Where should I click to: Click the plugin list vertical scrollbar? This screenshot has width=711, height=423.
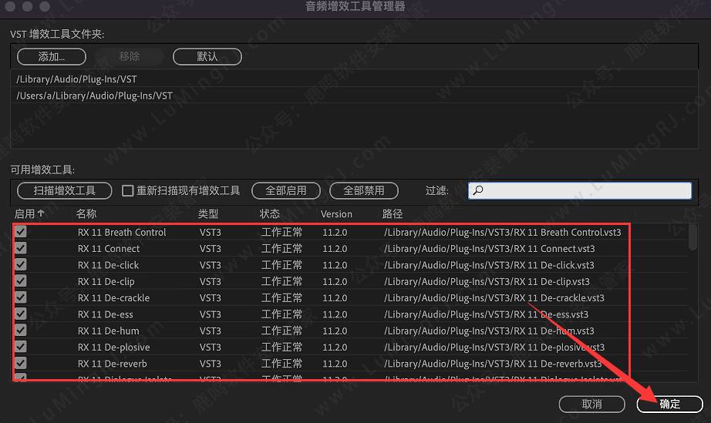[692, 239]
